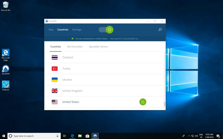
Task: Click the Windows taskbar search box
Action: pos(34,136)
